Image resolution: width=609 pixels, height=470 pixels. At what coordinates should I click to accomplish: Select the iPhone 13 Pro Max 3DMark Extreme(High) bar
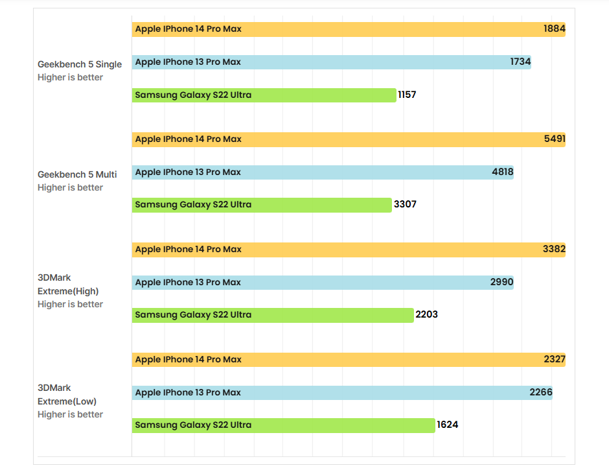[323, 283]
